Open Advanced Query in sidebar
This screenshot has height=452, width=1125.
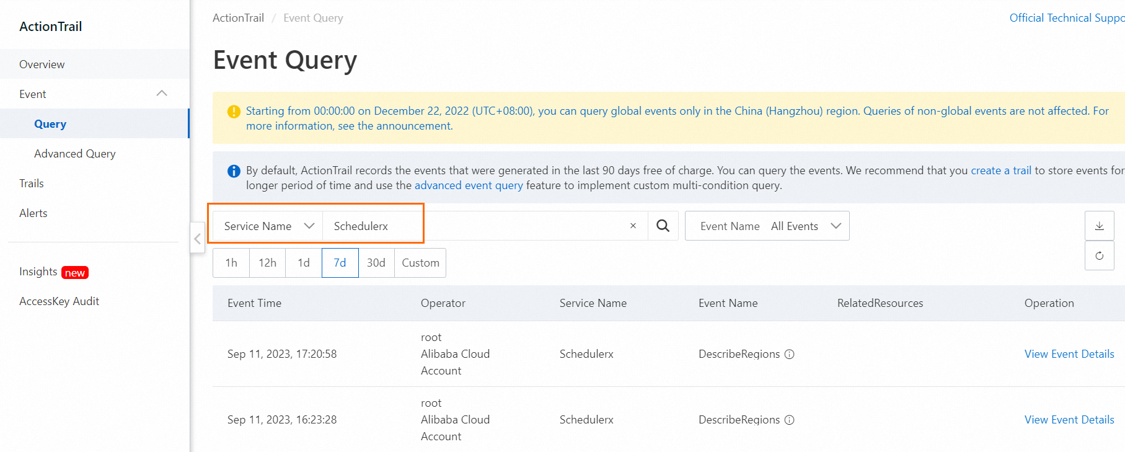click(x=75, y=154)
